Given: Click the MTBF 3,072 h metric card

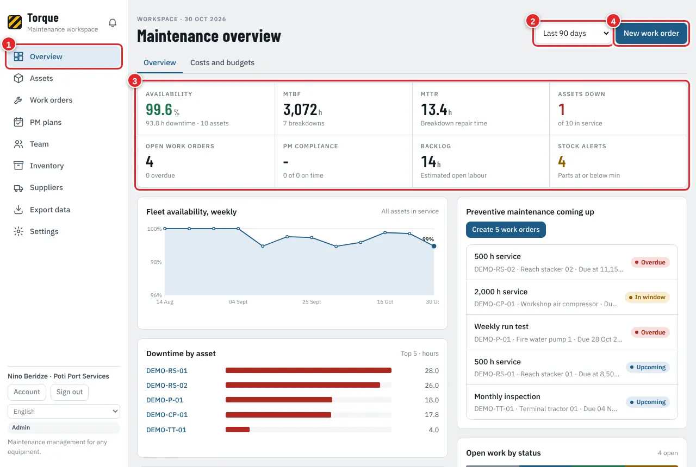Looking at the screenshot, I should (x=344, y=109).
